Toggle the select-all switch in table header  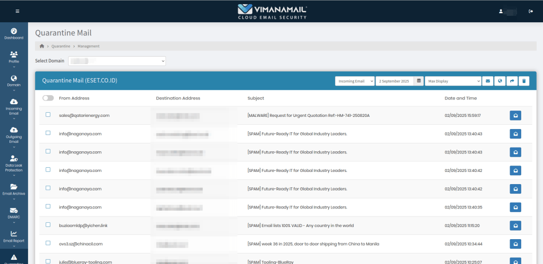coord(48,98)
